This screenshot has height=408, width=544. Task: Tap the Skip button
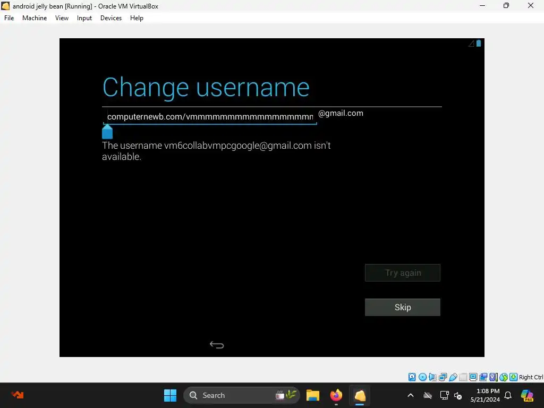coord(403,307)
